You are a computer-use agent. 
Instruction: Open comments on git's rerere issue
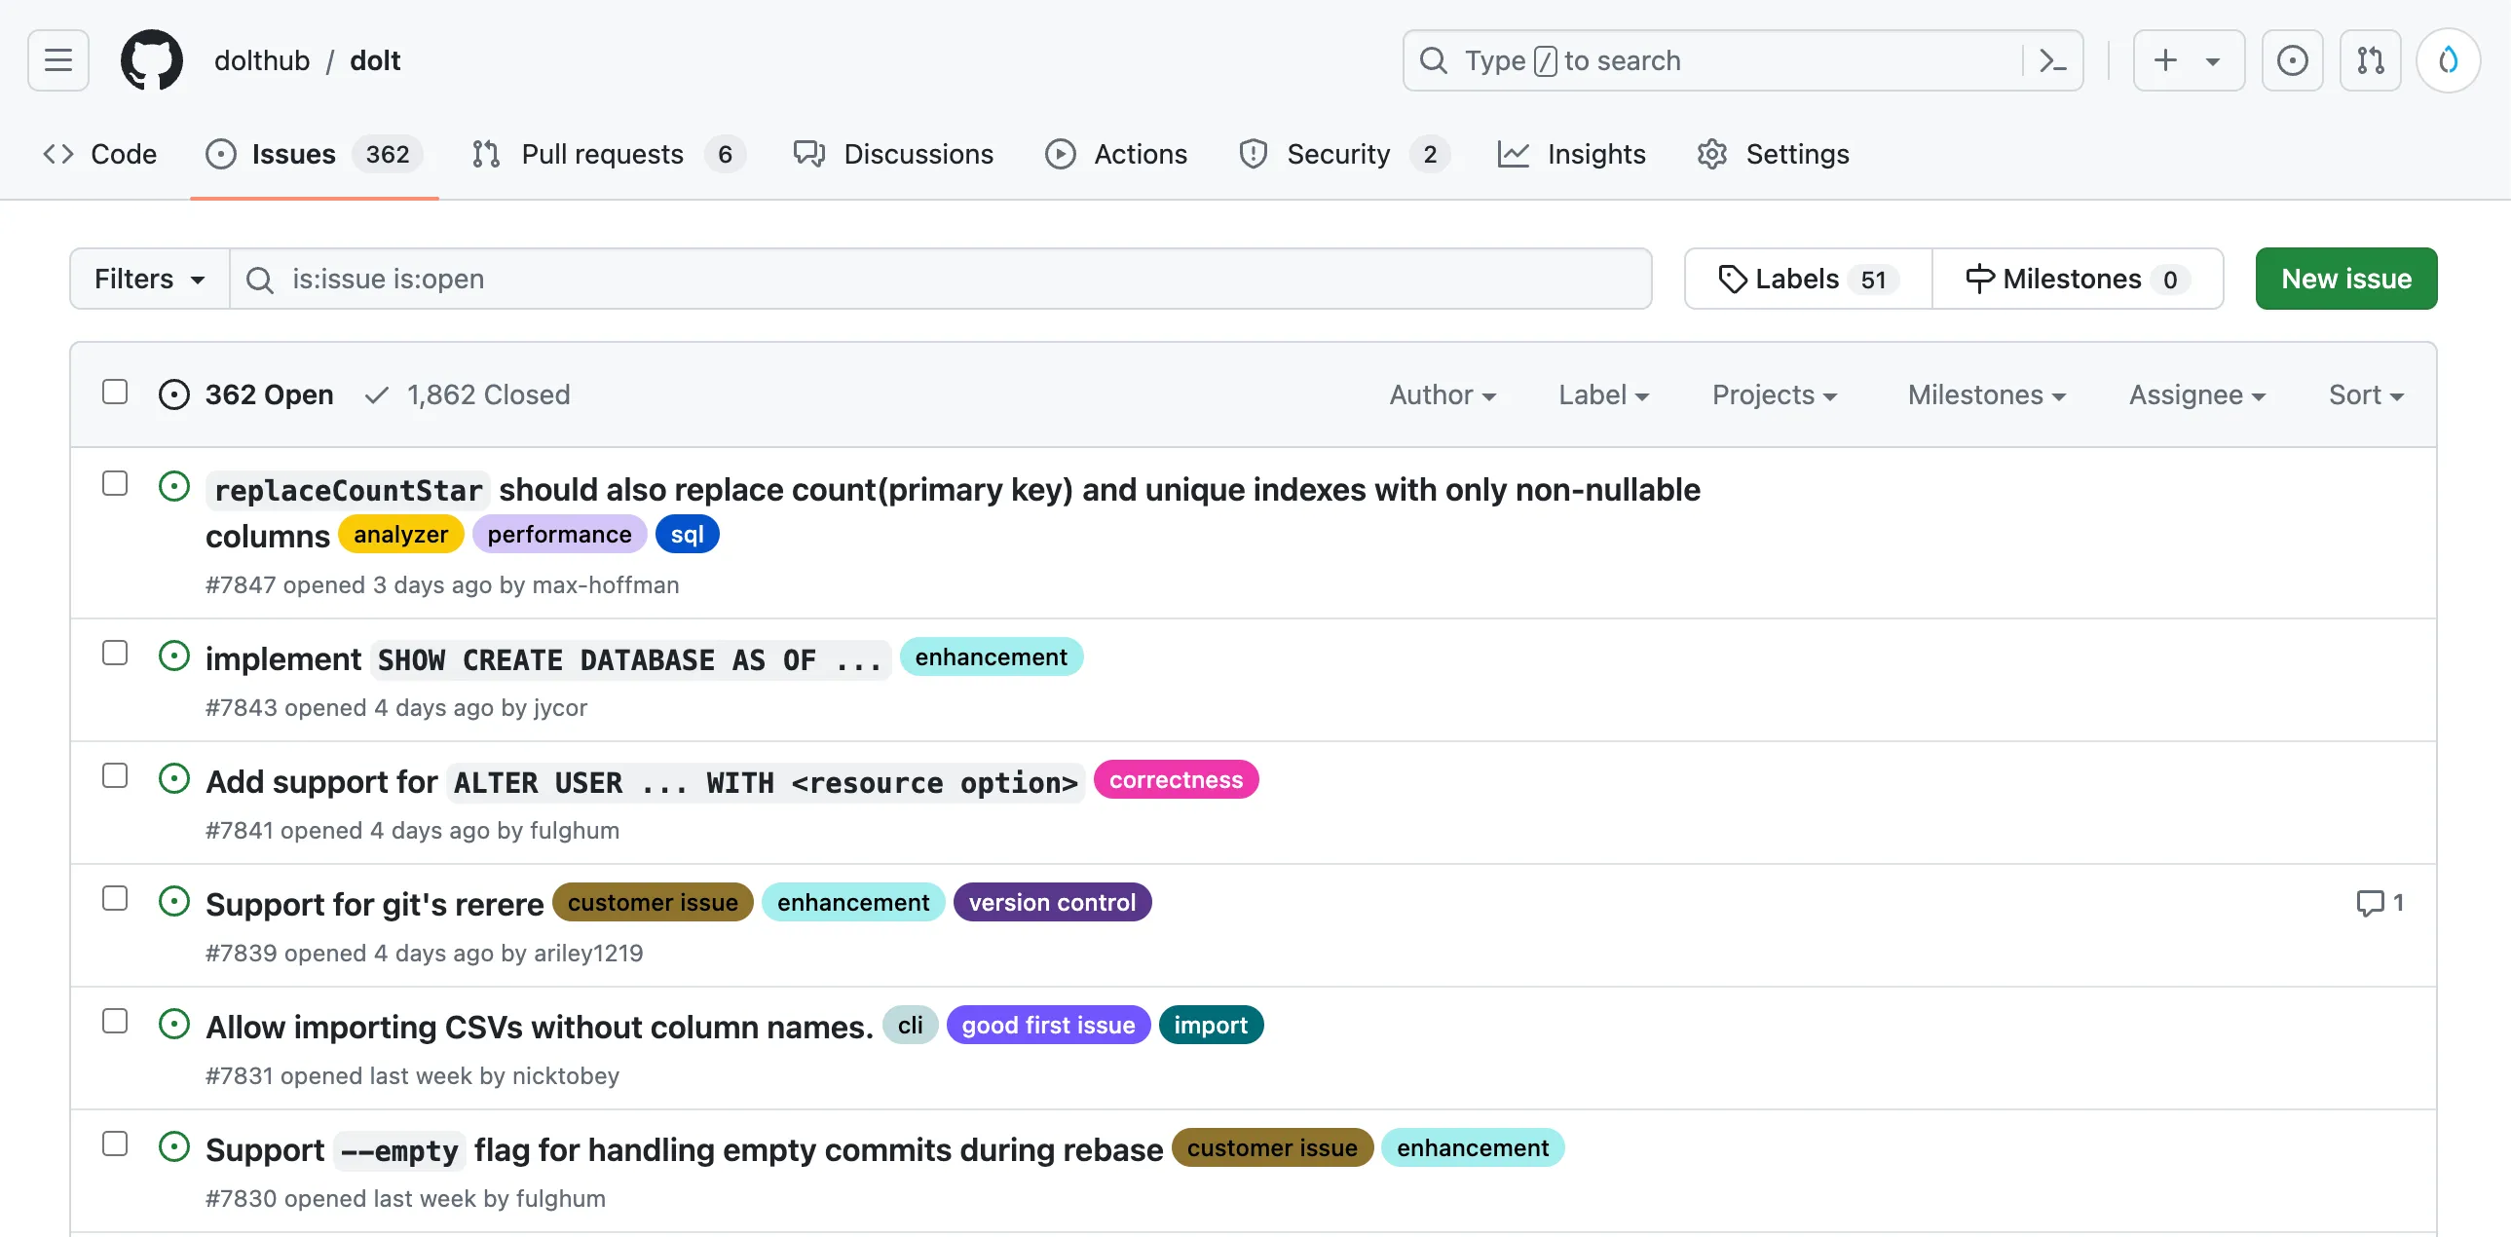[x=2379, y=903]
